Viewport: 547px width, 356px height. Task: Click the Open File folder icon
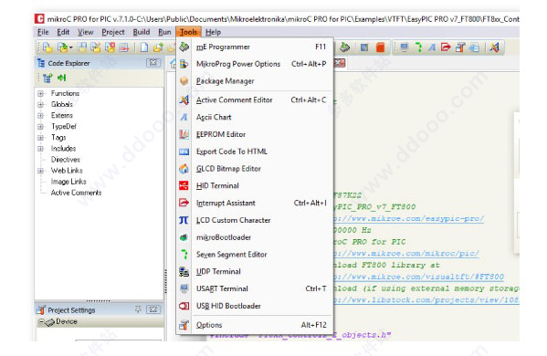click(x=158, y=47)
